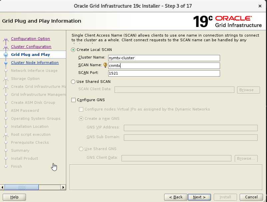Click the Root script execution step
Screen dimensions: 267x202
coord(31,134)
